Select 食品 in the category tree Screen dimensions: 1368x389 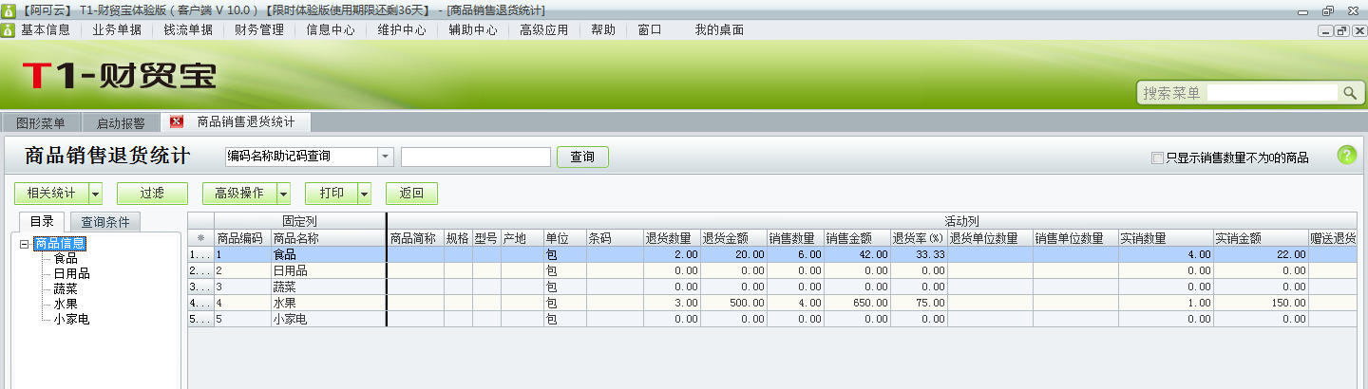tap(66, 258)
